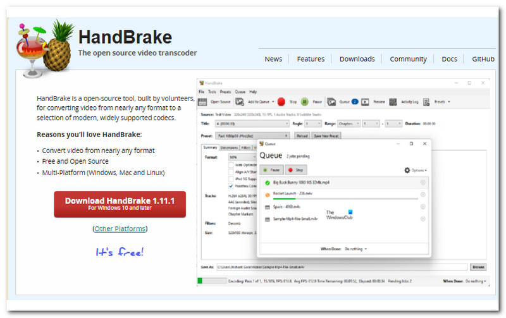The width and height of the screenshot is (506, 318).
Task: Toggle the iPod 5G Support checkbox
Action: click(x=230, y=178)
